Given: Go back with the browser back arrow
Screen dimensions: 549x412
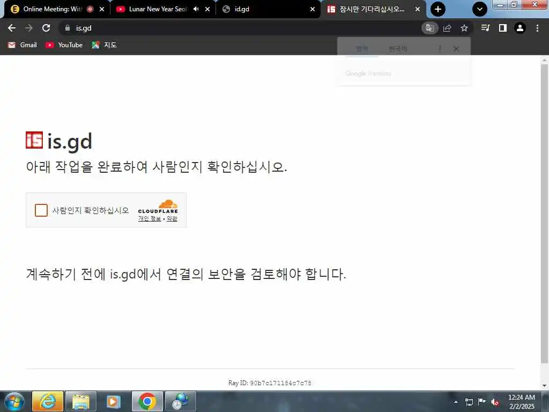Looking at the screenshot, I should click(x=12, y=28).
